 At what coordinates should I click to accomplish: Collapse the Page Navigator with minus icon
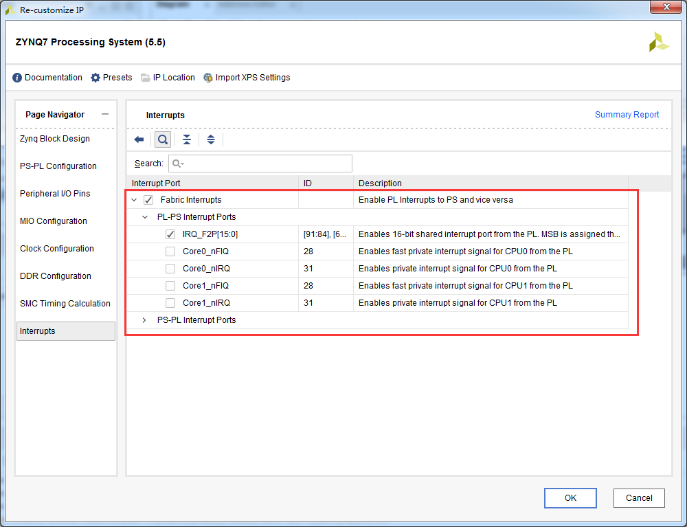[104, 114]
